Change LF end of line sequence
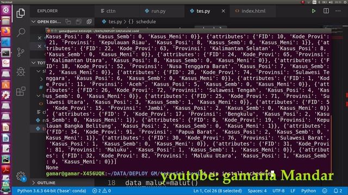This screenshot has width=348, height=195. tap(293, 191)
